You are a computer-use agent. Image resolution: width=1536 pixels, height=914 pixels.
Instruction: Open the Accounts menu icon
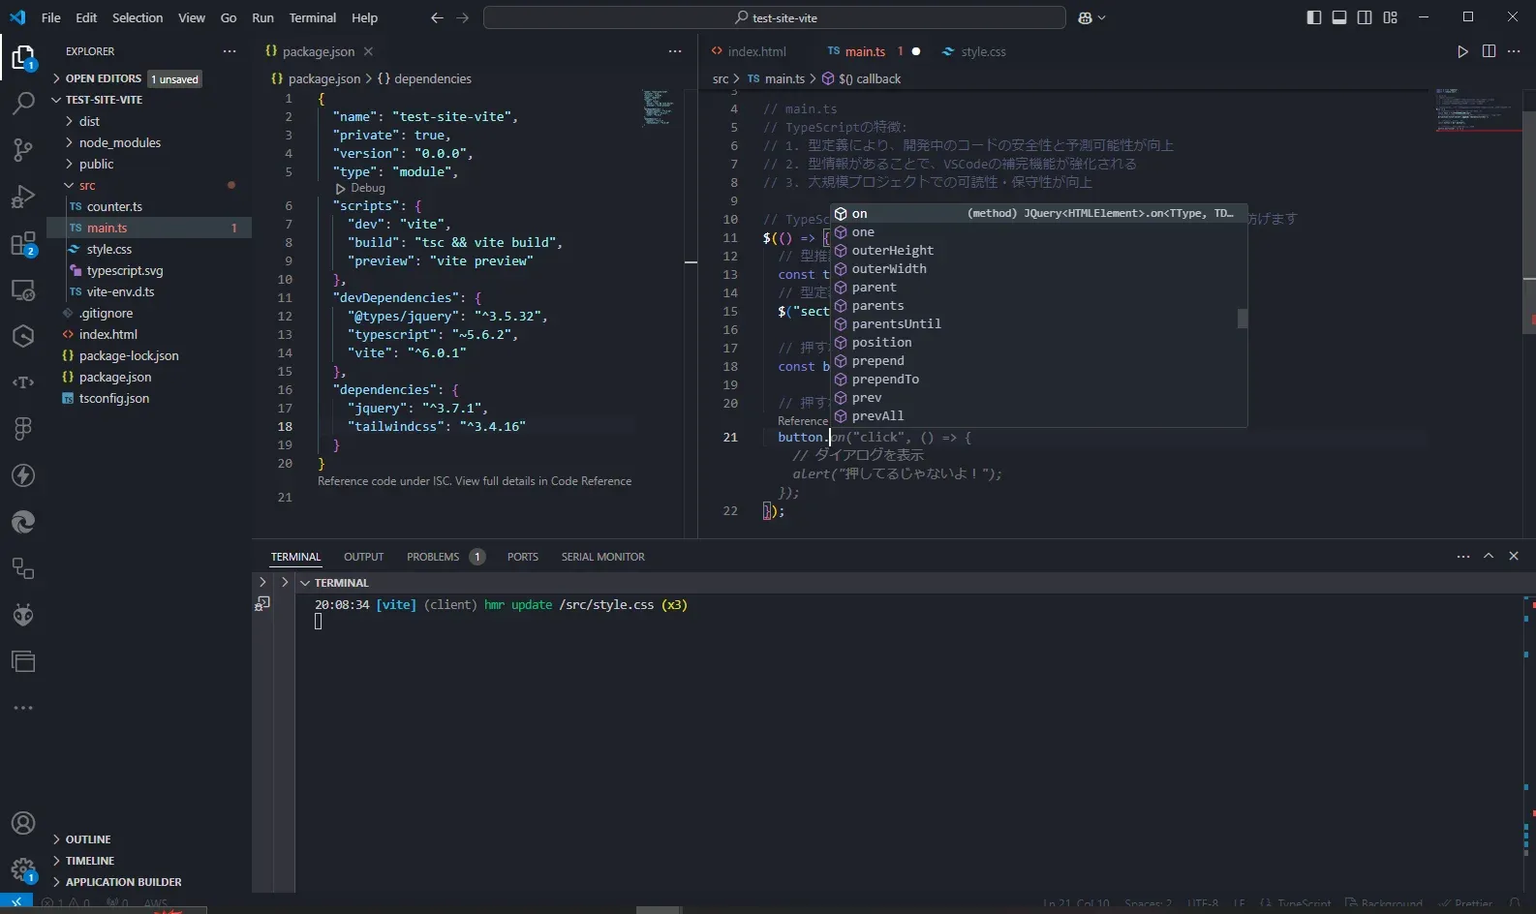coord(23,823)
